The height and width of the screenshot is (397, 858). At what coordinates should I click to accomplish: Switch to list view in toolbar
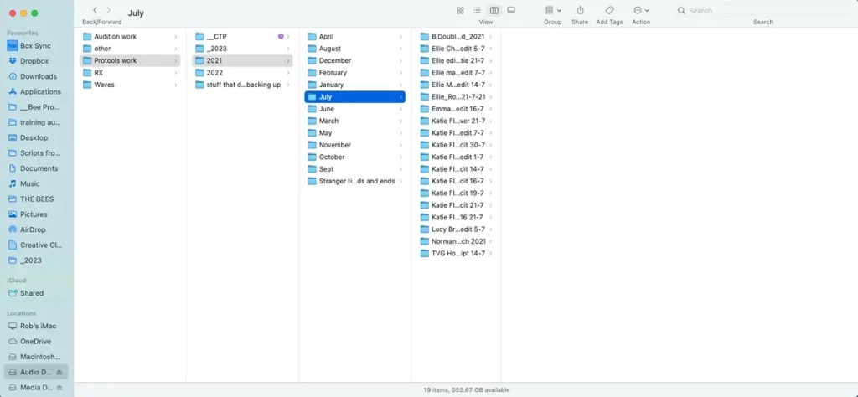pyautogui.click(x=477, y=10)
